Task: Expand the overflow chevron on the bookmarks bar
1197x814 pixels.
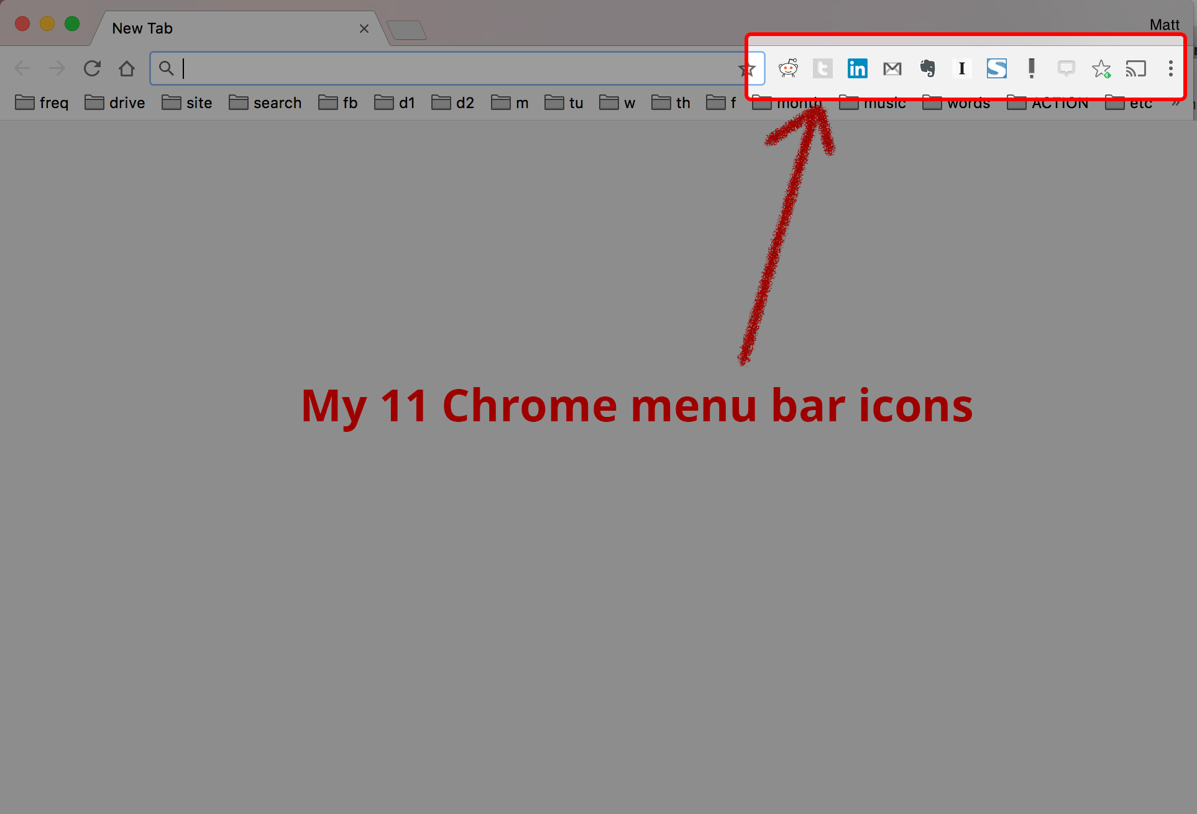Action: click(1177, 103)
